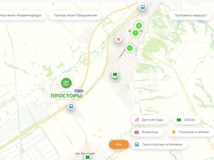Screen dimensions: 214x160
Task: Expand the cluster marker showing 7
Action: (135, 33)
